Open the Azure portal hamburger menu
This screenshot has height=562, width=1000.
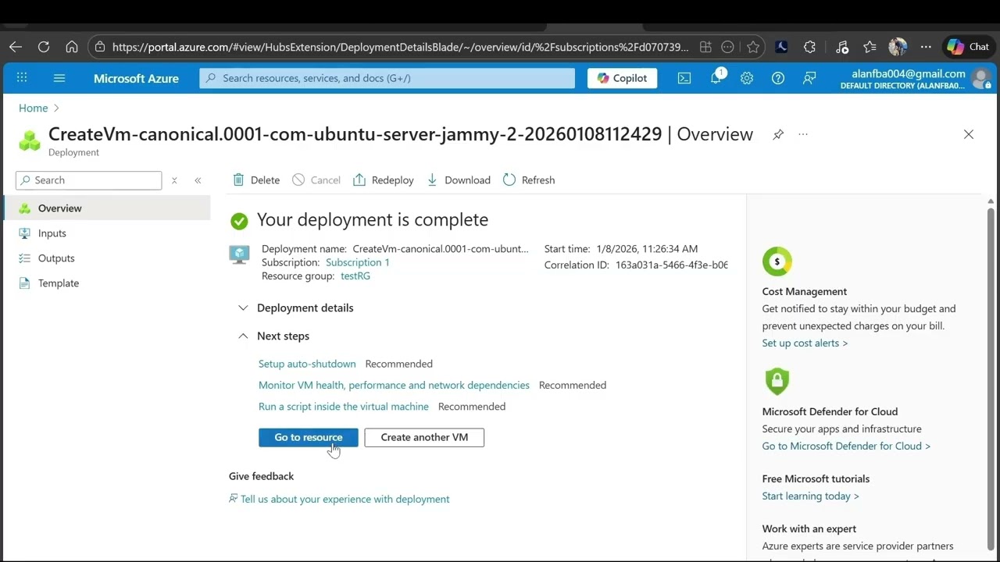[x=59, y=78]
